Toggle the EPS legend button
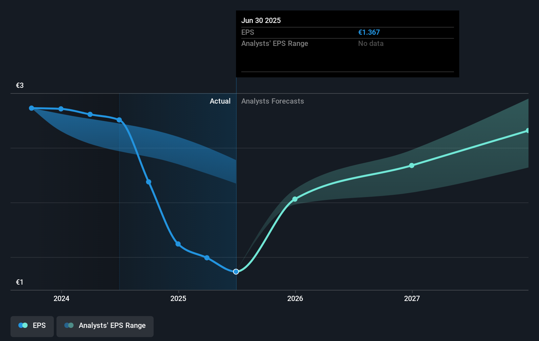 coord(32,326)
